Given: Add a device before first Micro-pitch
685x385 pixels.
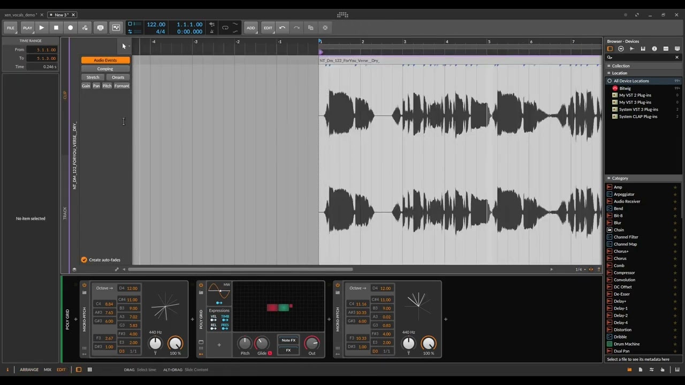Looking at the screenshot, I should coord(75,319).
